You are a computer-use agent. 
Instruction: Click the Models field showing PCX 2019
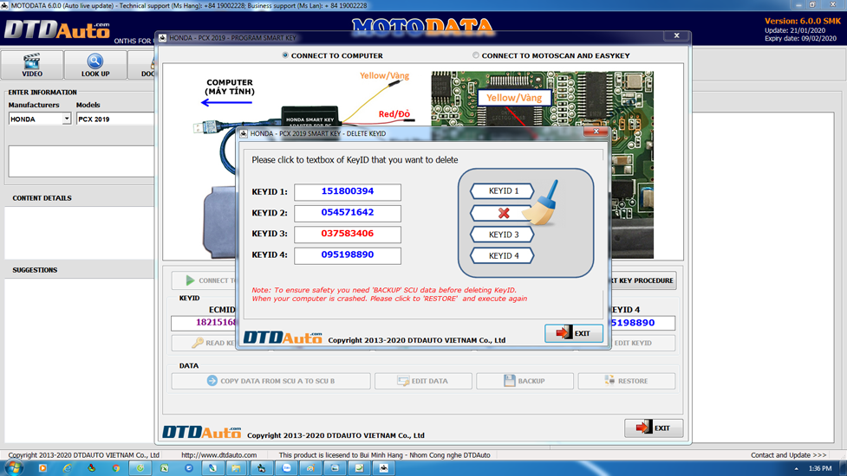point(115,119)
